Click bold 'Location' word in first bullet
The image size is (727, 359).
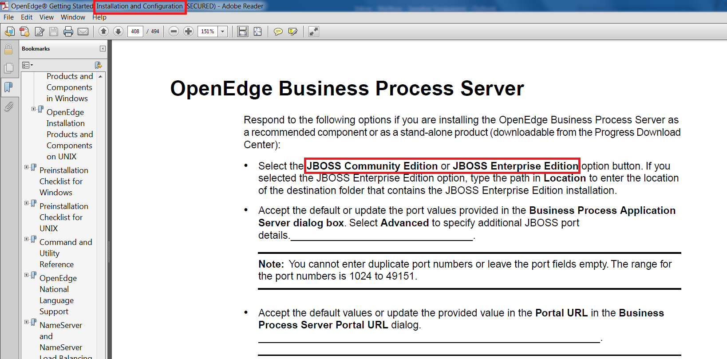[x=565, y=178]
